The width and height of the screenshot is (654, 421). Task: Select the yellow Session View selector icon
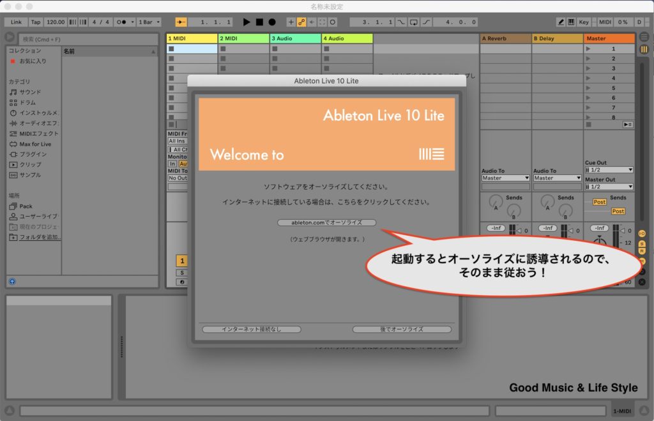tap(644, 49)
